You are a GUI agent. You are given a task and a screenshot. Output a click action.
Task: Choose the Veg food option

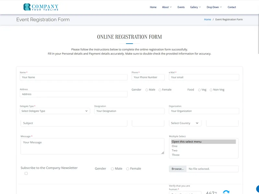(x=199, y=90)
